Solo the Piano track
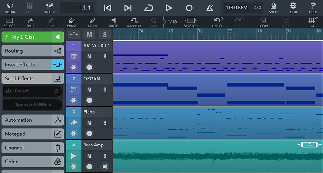 pyautogui.click(x=105, y=123)
